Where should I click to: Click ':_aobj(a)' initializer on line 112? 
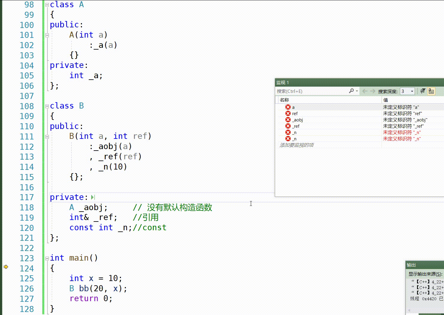[x=110, y=147]
